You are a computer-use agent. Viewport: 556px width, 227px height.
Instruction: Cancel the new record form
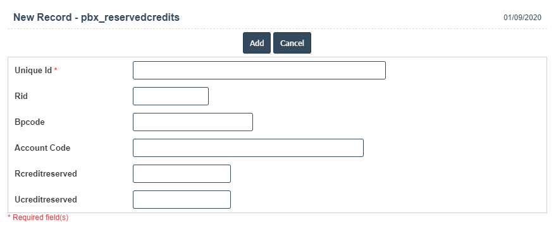click(292, 43)
